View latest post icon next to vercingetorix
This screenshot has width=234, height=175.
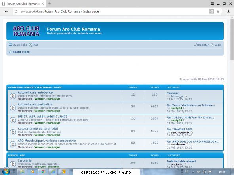click(x=192, y=132)
